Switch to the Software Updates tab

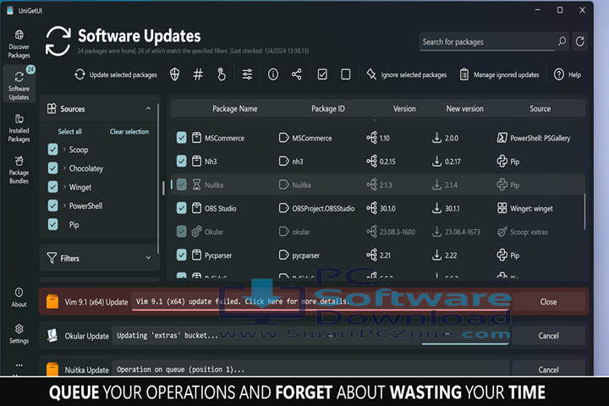[19, 85]
